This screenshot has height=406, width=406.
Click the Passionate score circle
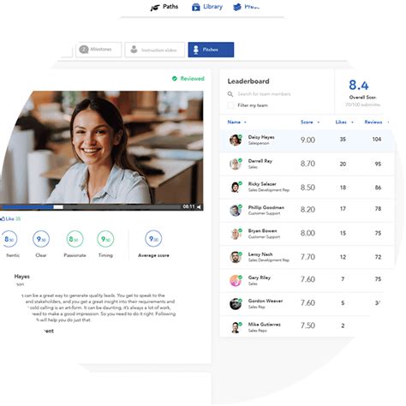click(x=75, y=239)
